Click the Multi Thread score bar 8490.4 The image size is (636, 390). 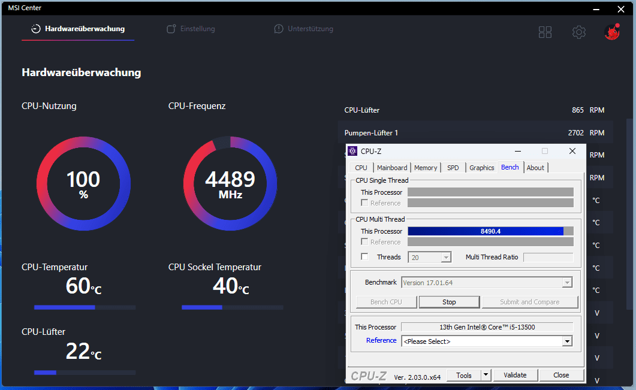pyautogui.click(x=490, y=231)
